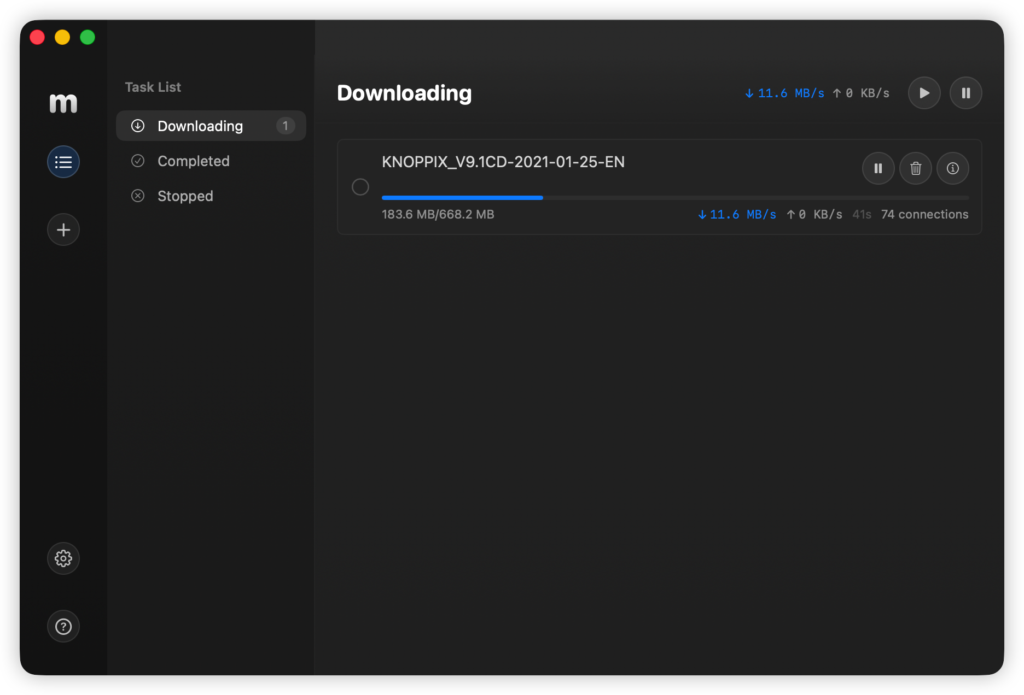Viewport: 1024px width, 695px height.
Task: Switch to the Completed list
Action: 193,161
